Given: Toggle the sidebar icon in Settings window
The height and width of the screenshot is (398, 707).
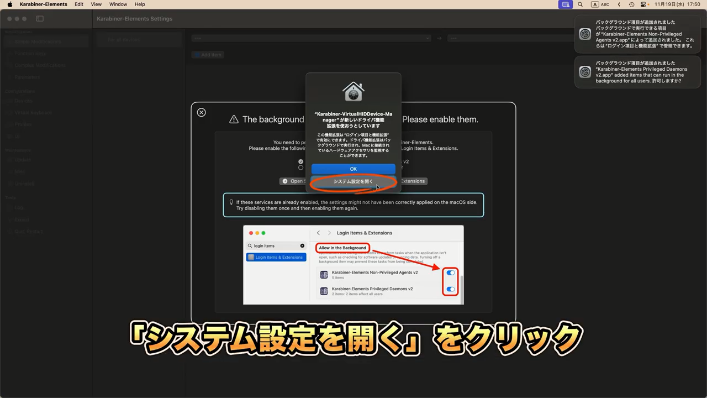Looking at the screenshot, I should click(x=40, y=19).
